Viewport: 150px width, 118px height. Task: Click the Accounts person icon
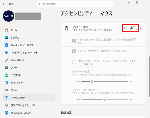click(x=7, y=75)
